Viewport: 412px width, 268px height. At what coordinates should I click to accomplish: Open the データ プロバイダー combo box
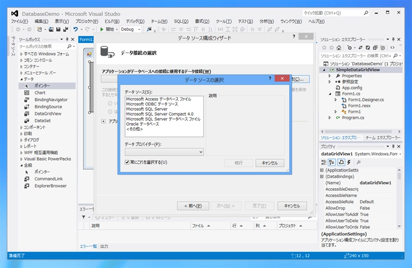pyautogui.click(x=164, y=152)
